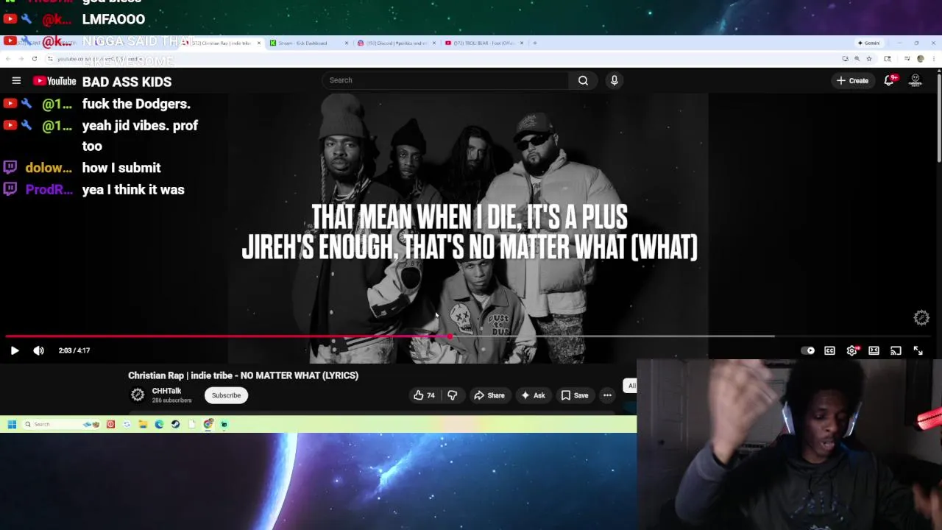Mute the video with the speaker icon

(38, 350)
